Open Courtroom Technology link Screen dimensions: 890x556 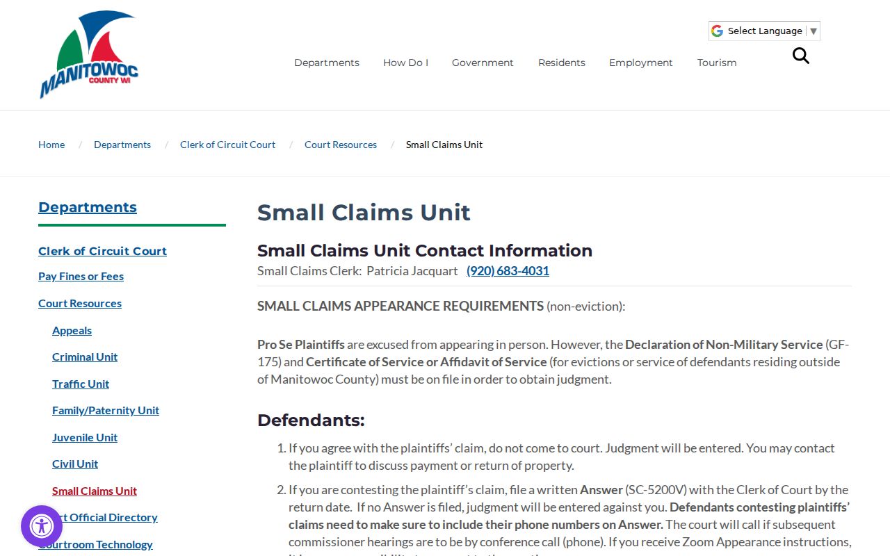(95, 545)
